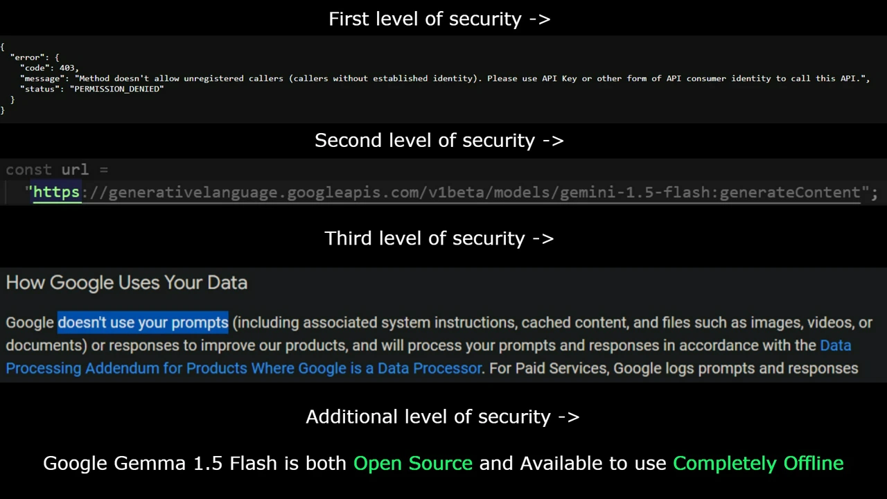
Task: Click the 'PERMISSION_DENIED' status value
Action: click(x=116, y=89)
